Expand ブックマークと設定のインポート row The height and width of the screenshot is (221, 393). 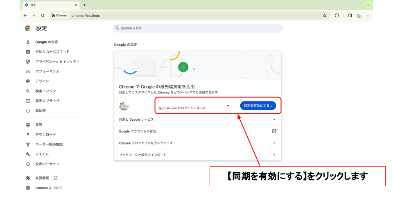pos(274,155)
